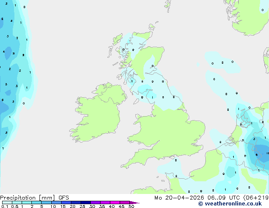Click the '40' legend scale label
269x208 pixels.
[112, 206]
